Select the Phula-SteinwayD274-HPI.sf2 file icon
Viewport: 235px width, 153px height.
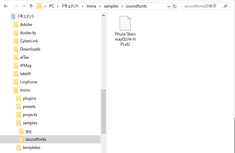coord(125,23)
